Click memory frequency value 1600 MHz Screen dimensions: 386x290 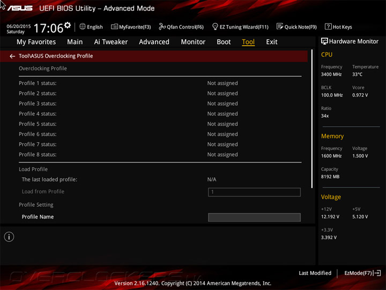331,156
